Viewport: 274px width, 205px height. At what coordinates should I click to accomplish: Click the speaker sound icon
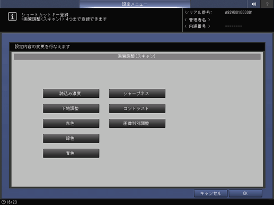coord(254,4)
